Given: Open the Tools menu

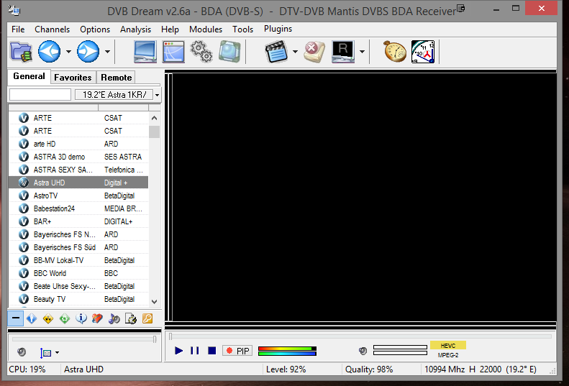Looking at the screenshot, I should point(242,29).
